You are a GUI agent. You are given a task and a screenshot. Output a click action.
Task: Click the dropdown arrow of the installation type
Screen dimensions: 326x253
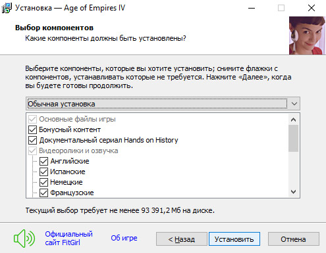(x=294, y=104)
